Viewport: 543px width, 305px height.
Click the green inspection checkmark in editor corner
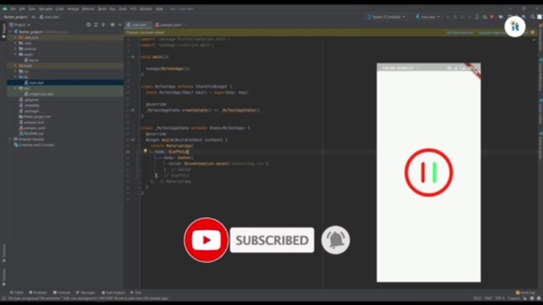[534, 39]
